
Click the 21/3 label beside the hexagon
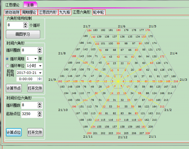[183, 80]
